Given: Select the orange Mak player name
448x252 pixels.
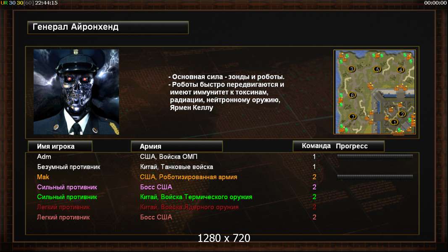Looking at the screenshot, I should point(43,177).
